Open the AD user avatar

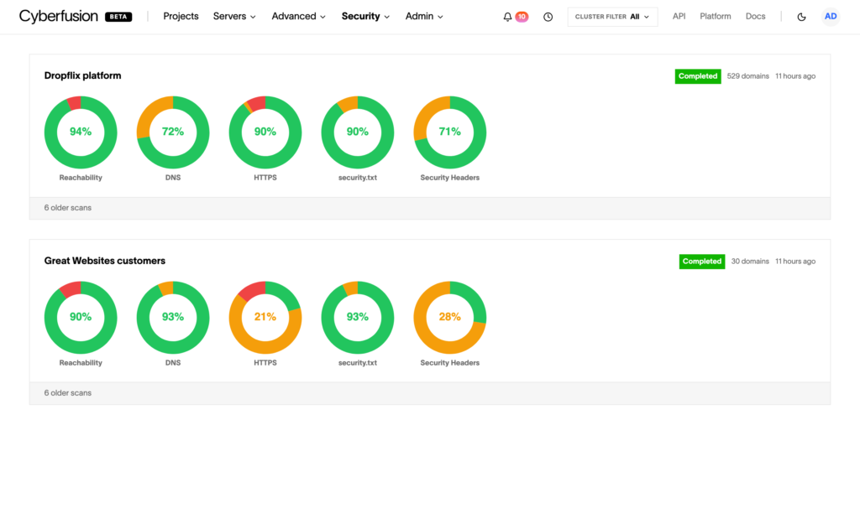[831, 17]
